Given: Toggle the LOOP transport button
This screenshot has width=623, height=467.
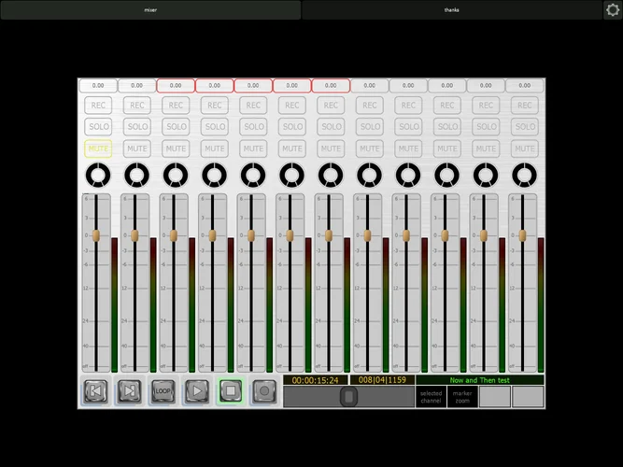Looking at the screenshot, I should coord(163,390).
